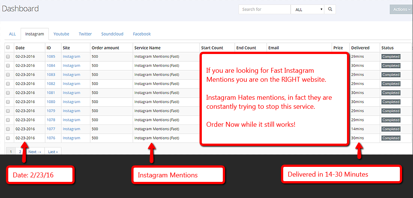Open order ID 1077 link

51,129
